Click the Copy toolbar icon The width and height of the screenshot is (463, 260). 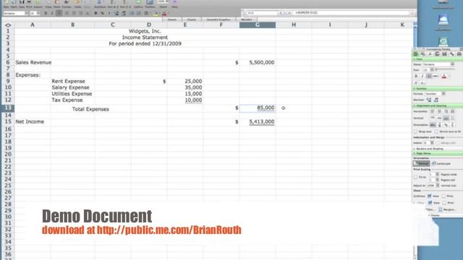pyautogui.click(x=48, y=3)
